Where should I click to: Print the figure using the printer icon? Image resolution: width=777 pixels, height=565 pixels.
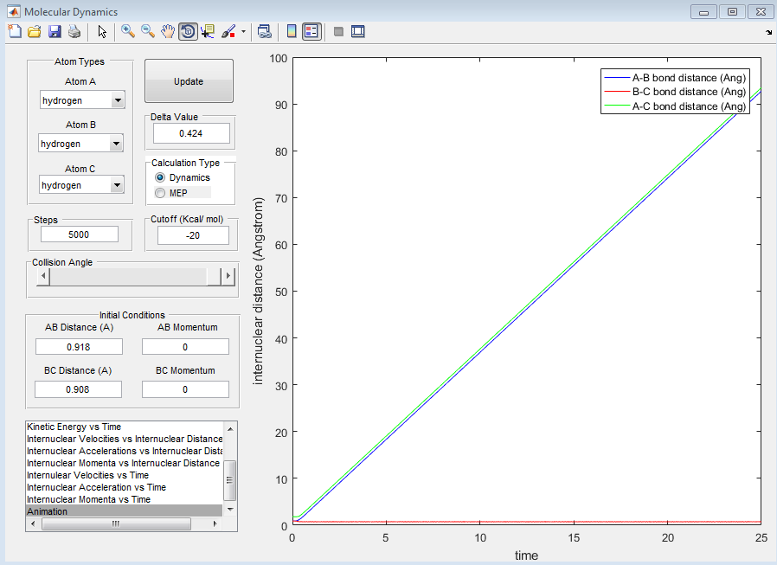(x=74, y=32)
